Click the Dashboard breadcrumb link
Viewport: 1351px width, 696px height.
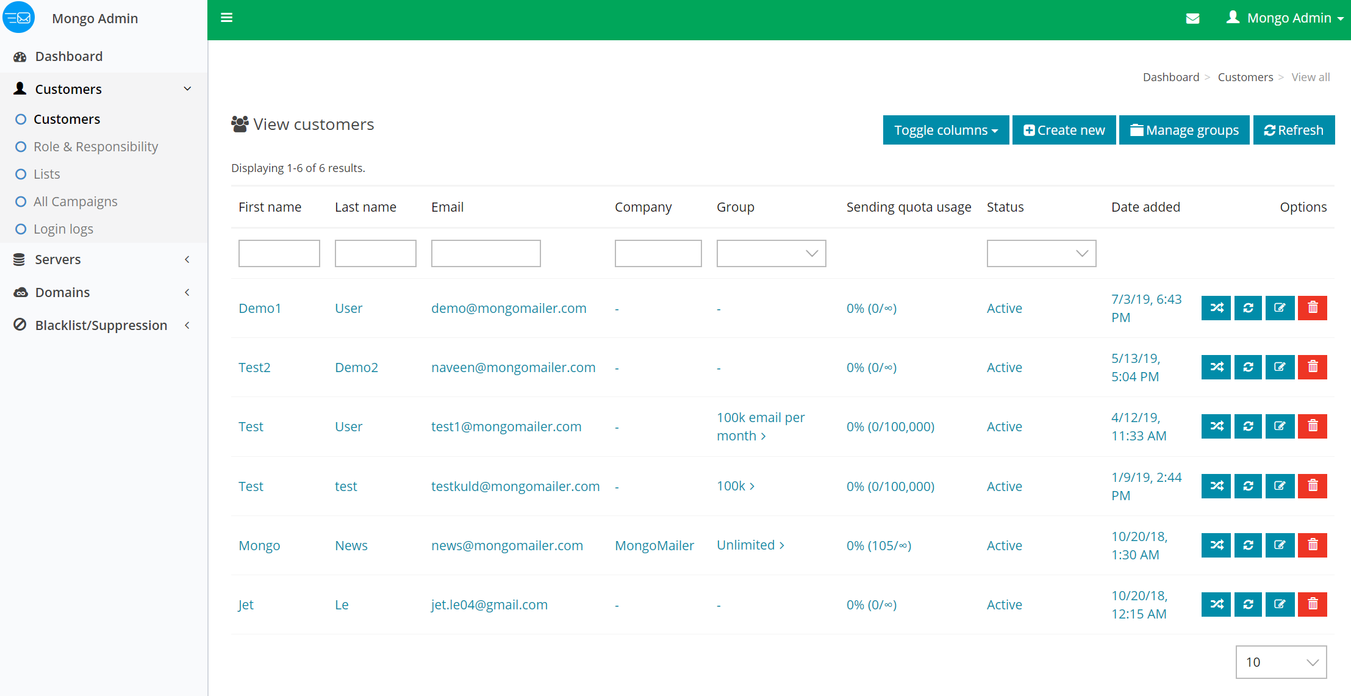(x=1171, y=77)
